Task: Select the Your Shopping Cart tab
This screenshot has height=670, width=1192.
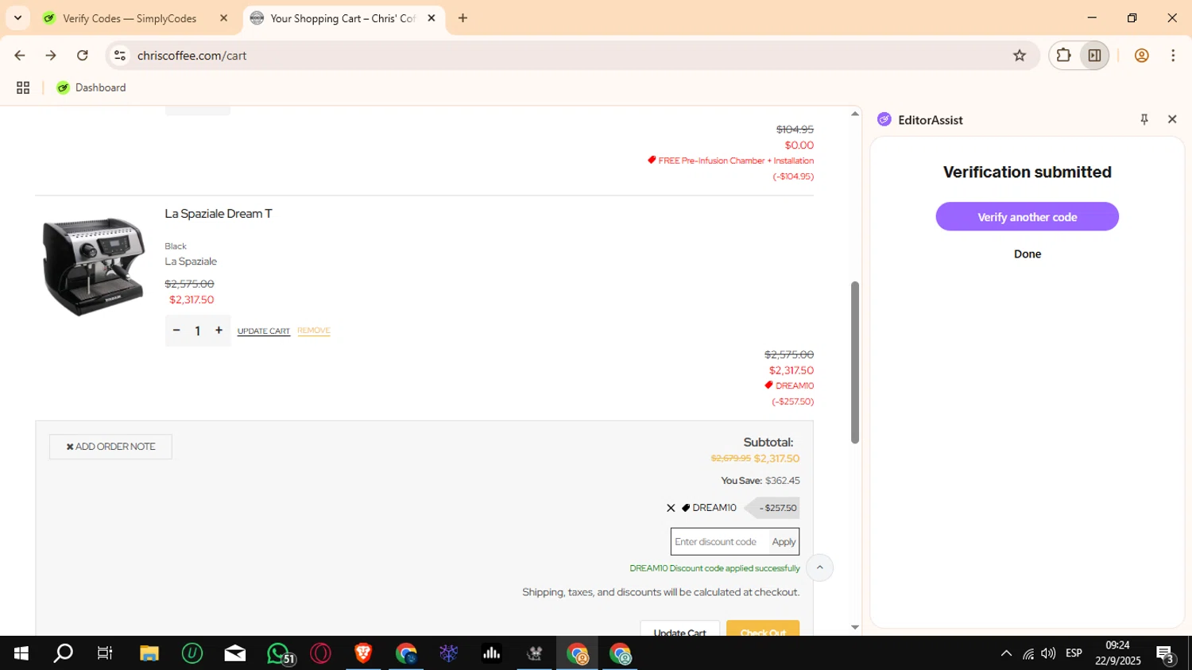Action: (343, 18)
